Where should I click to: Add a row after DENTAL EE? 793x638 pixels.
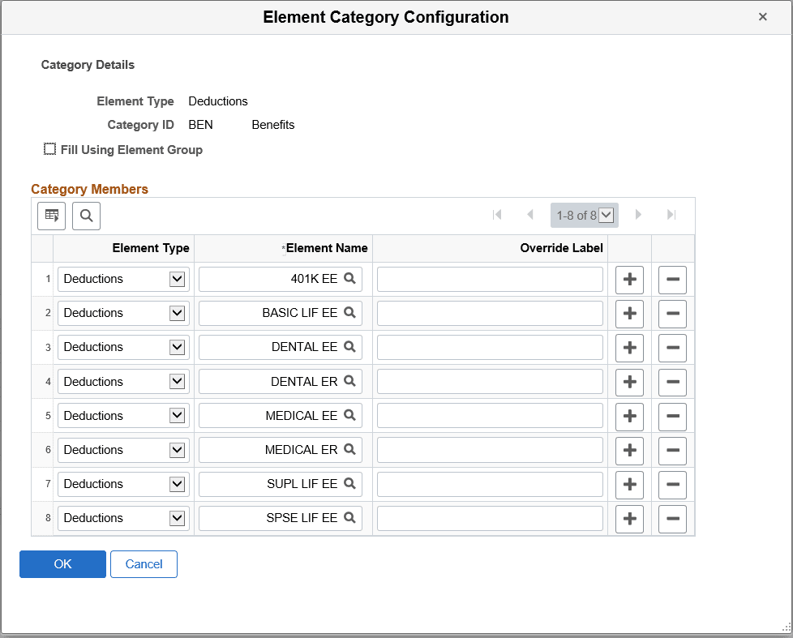[630, 347]
